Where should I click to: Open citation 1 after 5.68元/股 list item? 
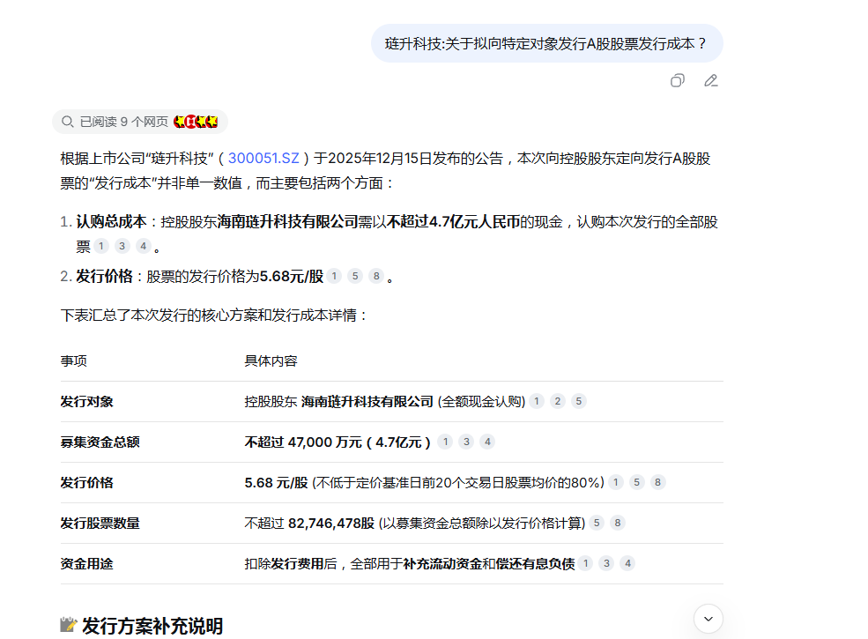click(334, 276)
